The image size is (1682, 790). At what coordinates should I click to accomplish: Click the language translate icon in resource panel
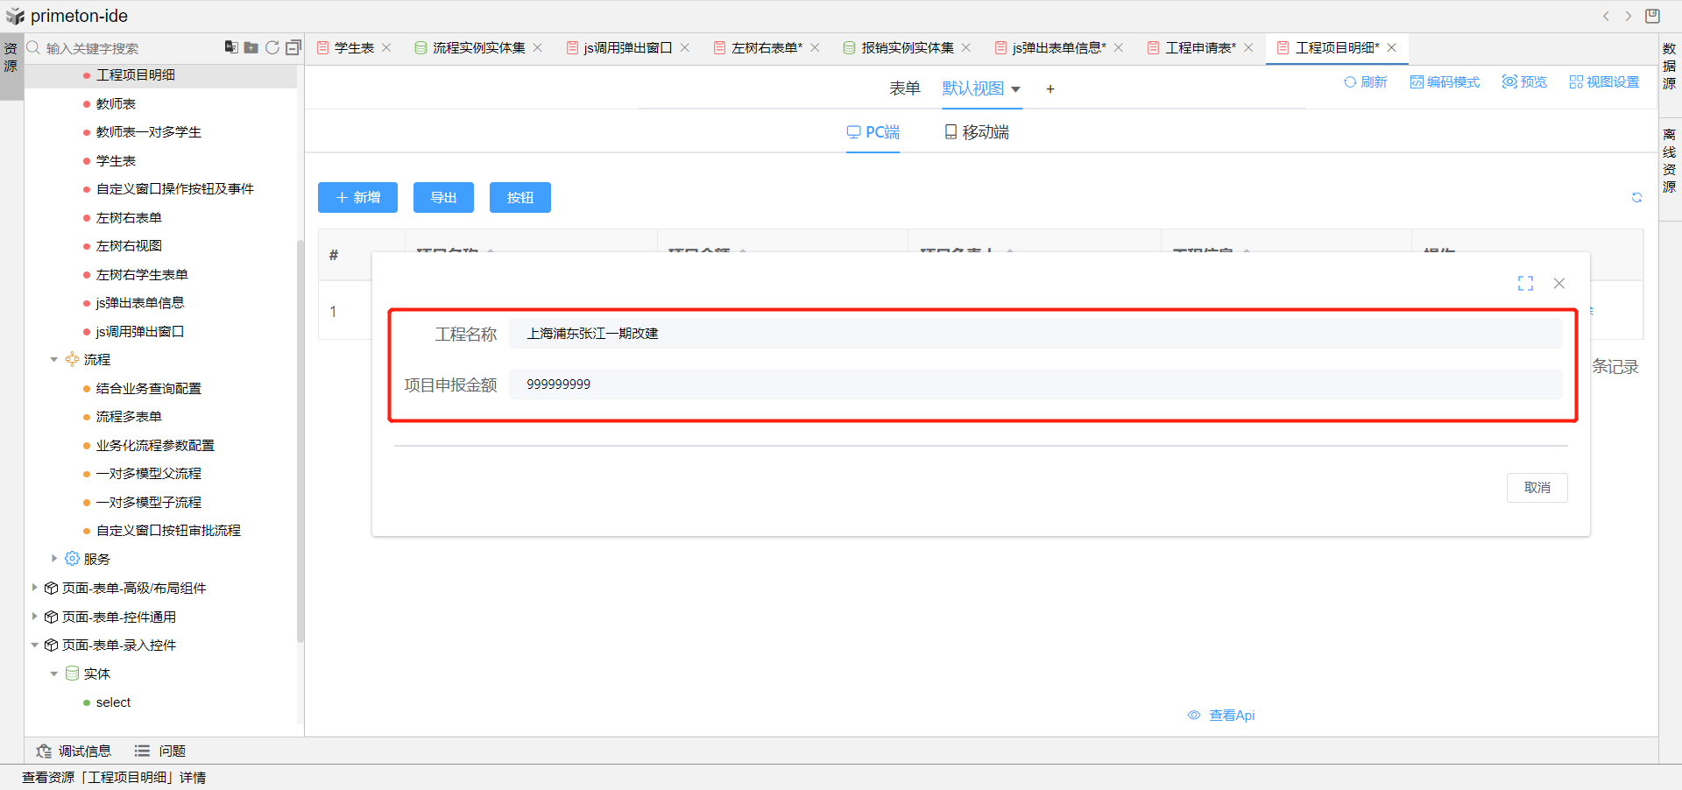pos(230,47)
